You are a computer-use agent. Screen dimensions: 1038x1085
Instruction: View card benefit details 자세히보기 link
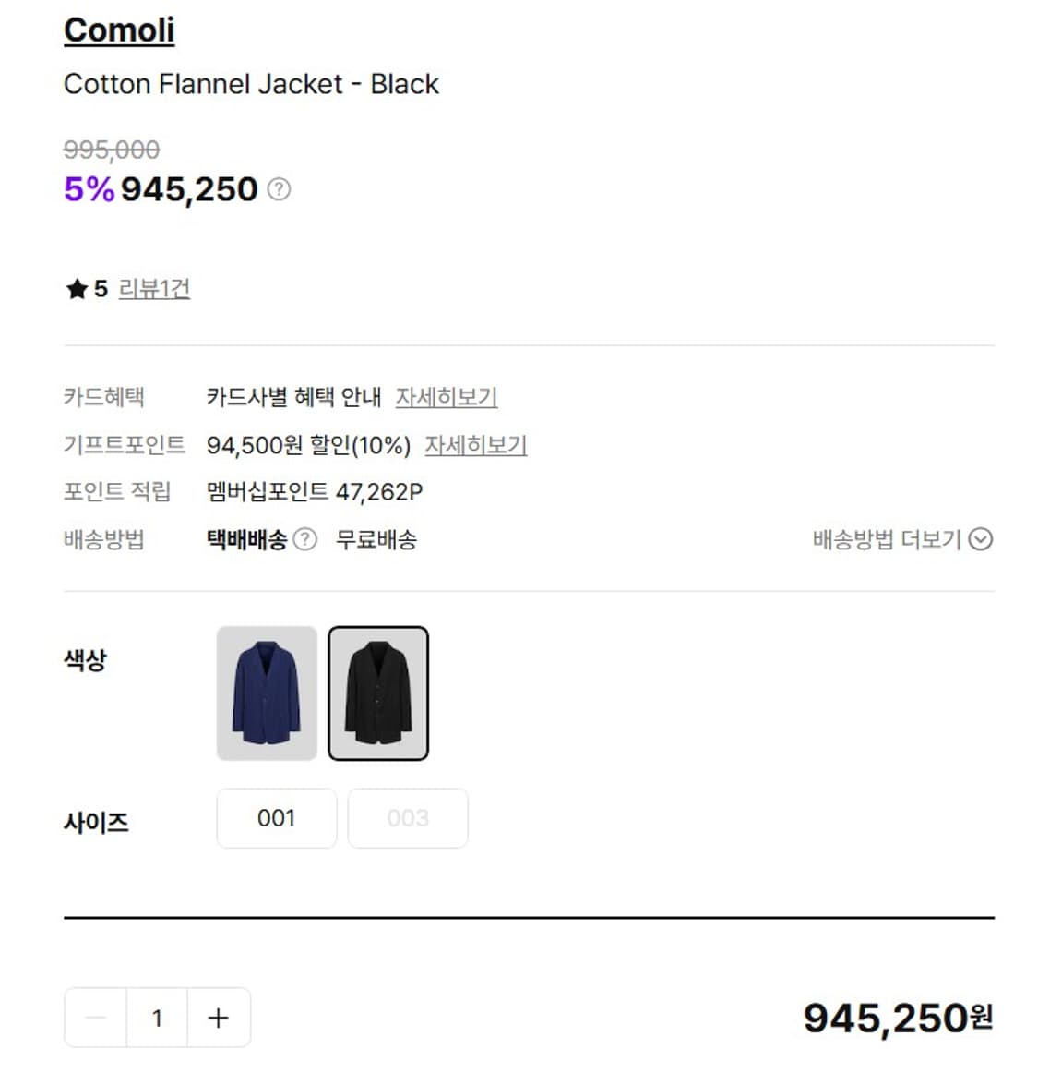(x=447, y=397)
